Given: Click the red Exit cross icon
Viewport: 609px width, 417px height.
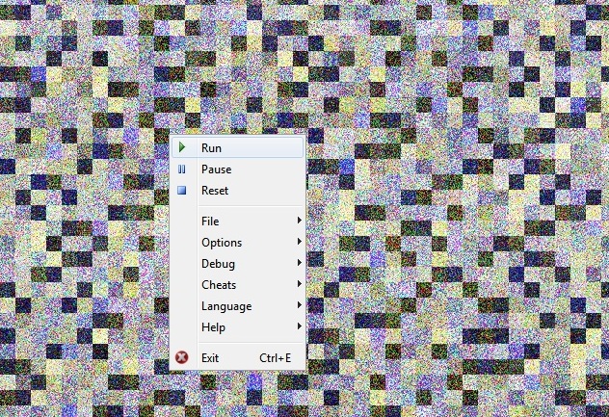Looking at the screenshot, I should pyautogui.click(x=182, y=357).
